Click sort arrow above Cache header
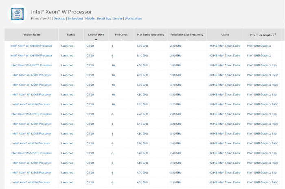 [225, 30]
